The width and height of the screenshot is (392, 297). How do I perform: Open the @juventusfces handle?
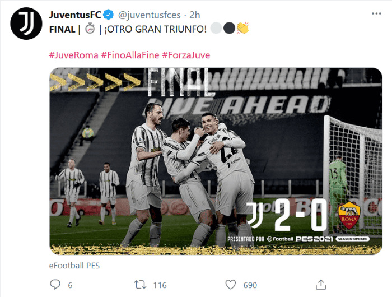[x=150, y=15]
